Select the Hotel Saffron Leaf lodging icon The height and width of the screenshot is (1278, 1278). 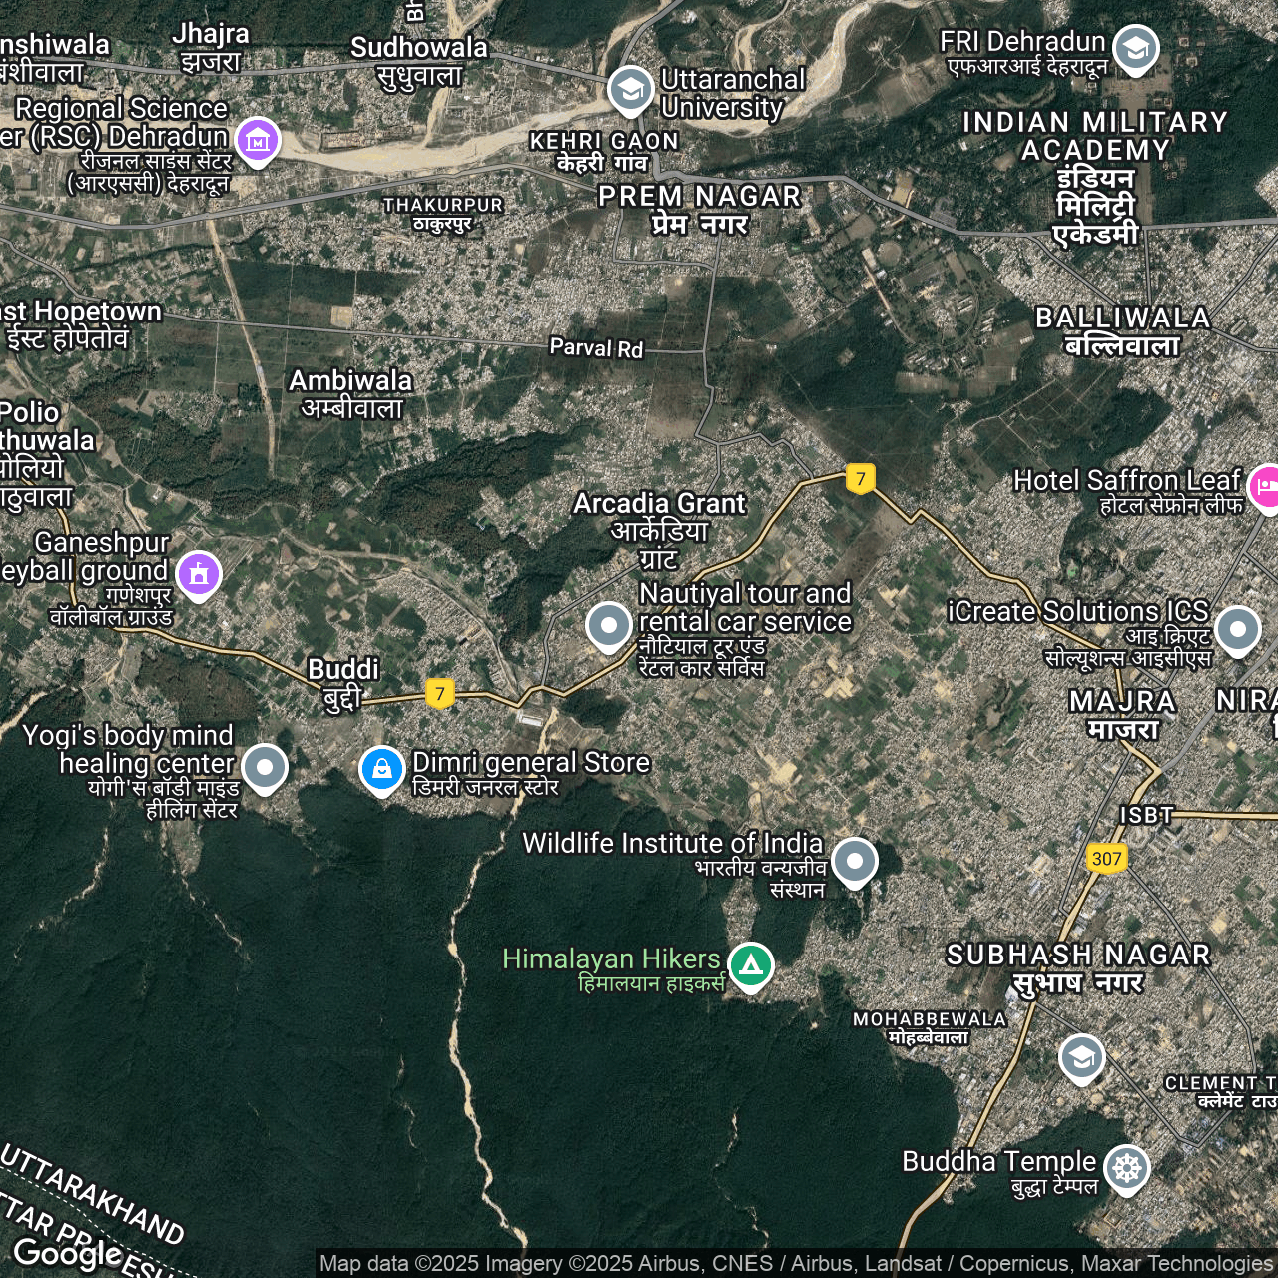click(x=1265, y=486)
